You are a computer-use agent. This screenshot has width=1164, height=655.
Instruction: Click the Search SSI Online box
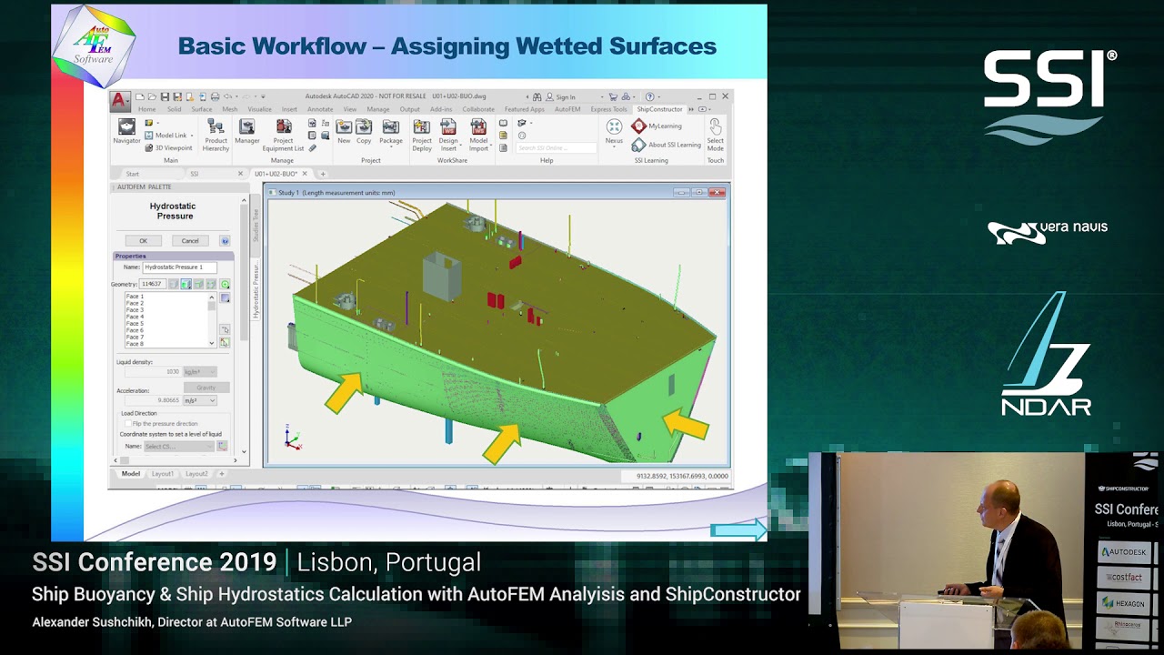(x=557, y=147)
